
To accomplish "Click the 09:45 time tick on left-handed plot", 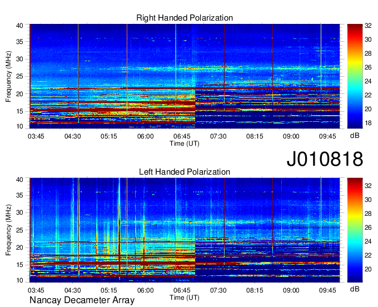I will 327,290.
